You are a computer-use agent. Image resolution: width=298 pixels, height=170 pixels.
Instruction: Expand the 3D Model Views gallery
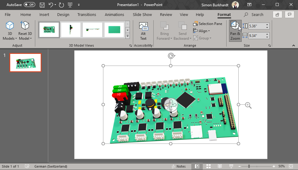[x=127, y=36]
